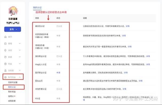Screen dimensions: 162x105
Task: Click 申请 for V认证
Action: 58,98
